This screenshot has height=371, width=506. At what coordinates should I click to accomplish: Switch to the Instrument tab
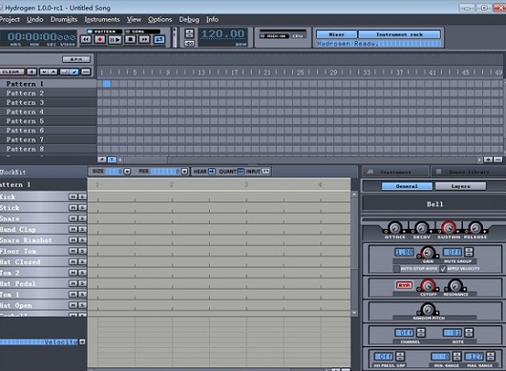pyautogui.click(x=395, y=172)
